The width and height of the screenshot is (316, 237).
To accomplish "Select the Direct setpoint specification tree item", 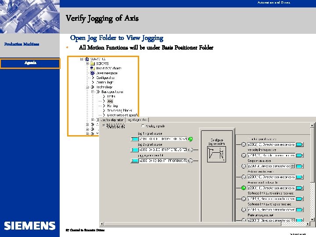I will (x=122, y=115).
